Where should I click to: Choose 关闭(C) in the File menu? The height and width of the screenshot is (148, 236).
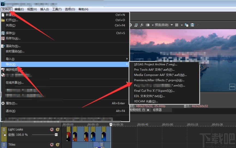pyautogui.click(x=65, y=25)
